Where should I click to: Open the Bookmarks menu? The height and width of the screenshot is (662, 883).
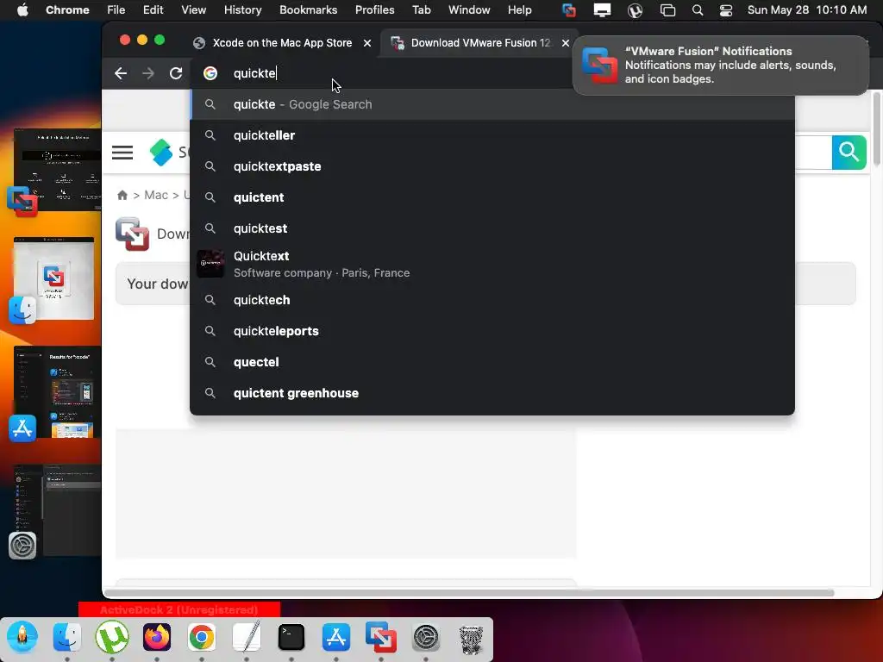pyautogui.click(x=308, y=10)
